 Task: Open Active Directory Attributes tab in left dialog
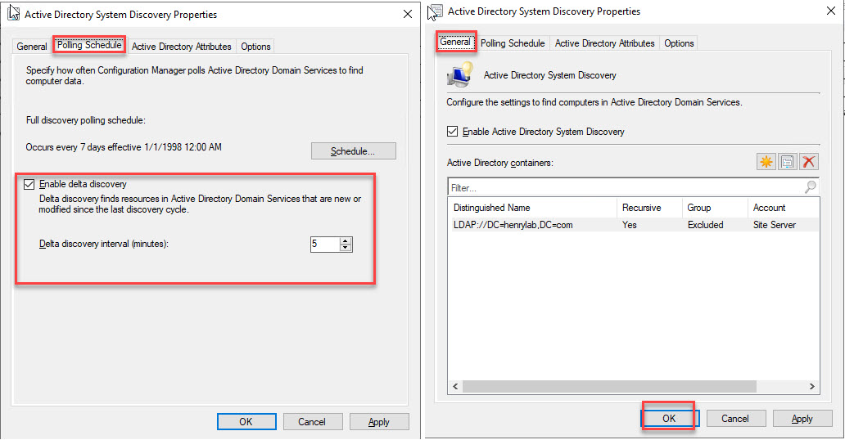coord(182,47)
